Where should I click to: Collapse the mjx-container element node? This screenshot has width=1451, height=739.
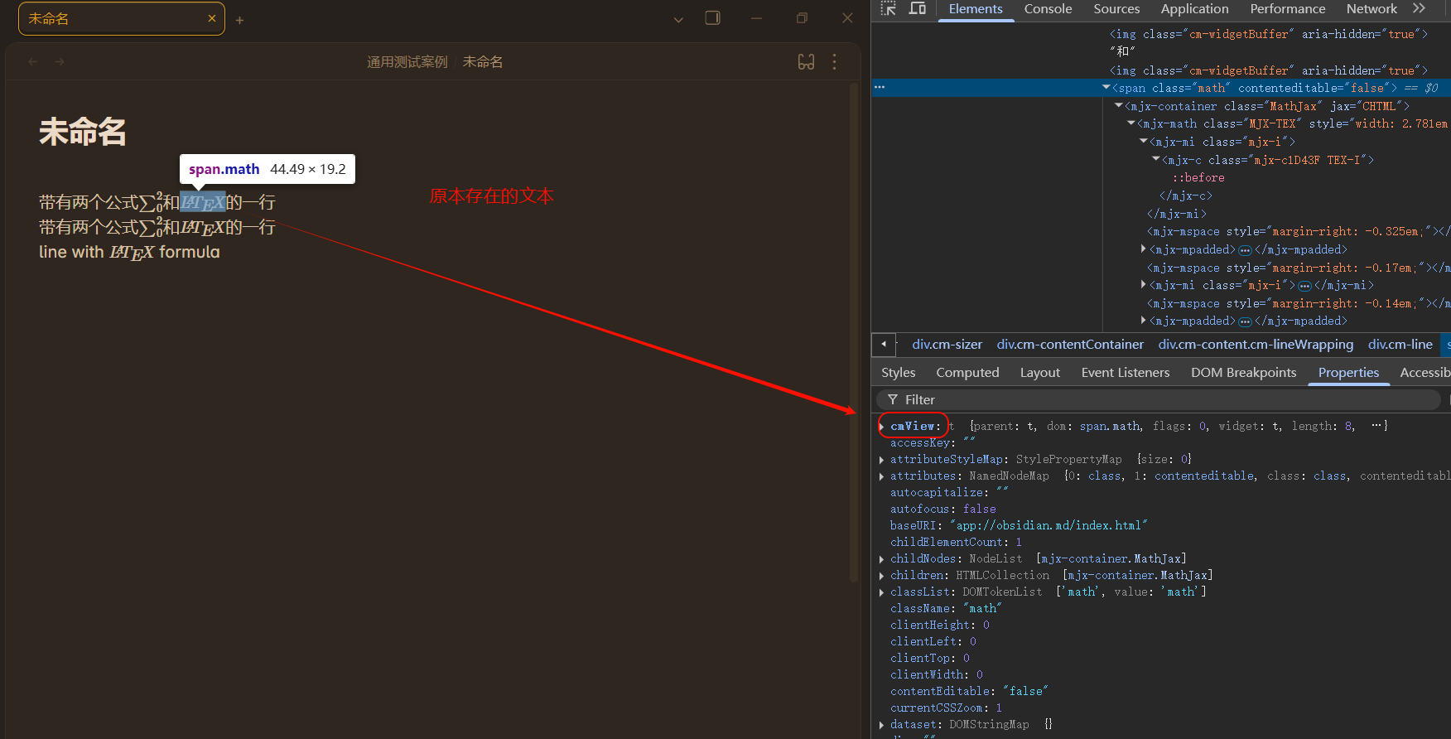(x=1119, y=106)
